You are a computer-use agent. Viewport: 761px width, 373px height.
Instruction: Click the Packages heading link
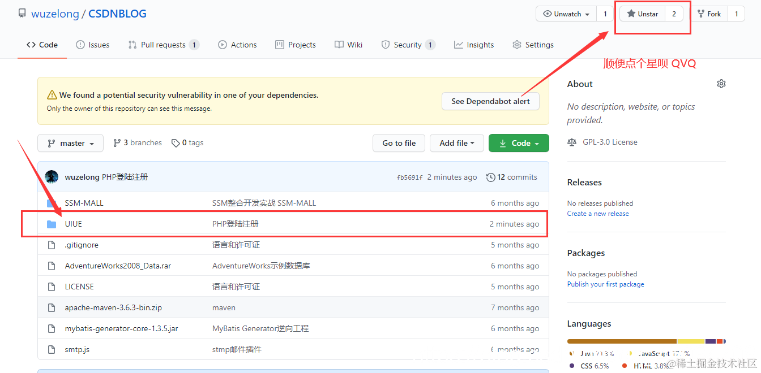click(x=586, y=253)
